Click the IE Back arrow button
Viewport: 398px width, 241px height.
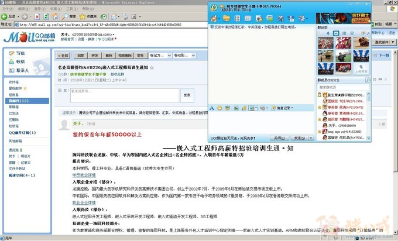tap(4, 17)
